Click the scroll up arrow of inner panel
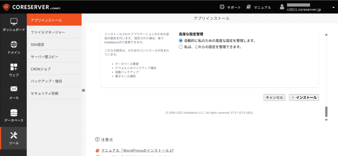Image resolution: width=338 pixels, height=156 pixels. point(326,35)
